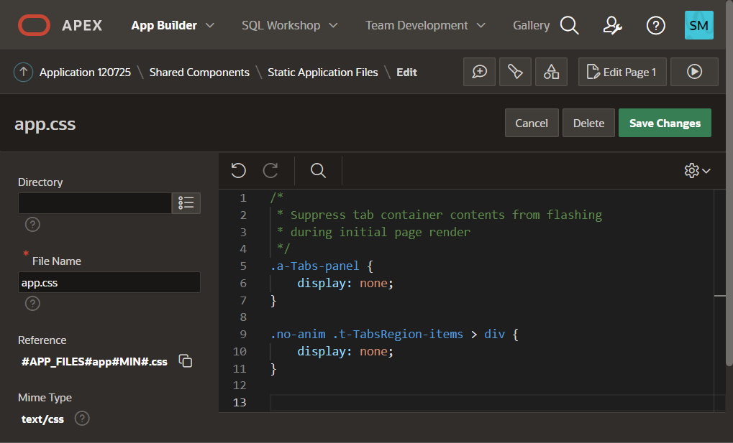This screenshot has height=443, width=733.
Task: Open the Shared Components shapes icon
Action: (x=552, y=72)
